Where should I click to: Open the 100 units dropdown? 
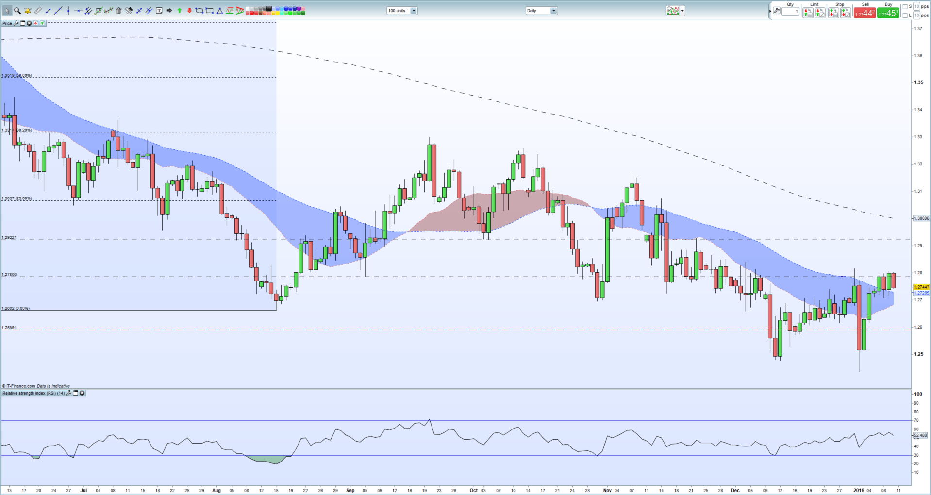click(414, 11)
